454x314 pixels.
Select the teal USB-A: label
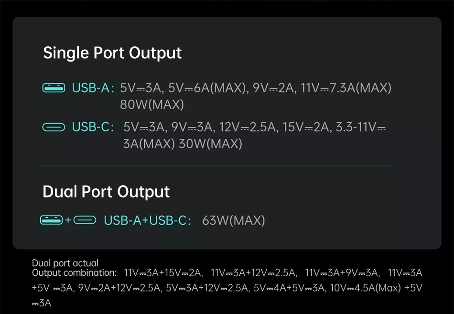tap(93, 88)
